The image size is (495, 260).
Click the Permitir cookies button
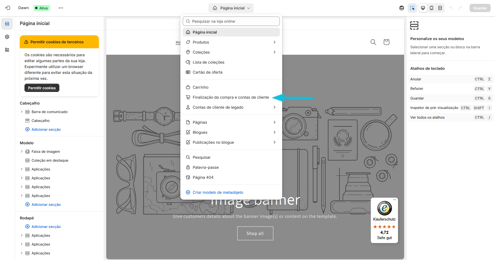pyautogui.click(x=42, y=88)
